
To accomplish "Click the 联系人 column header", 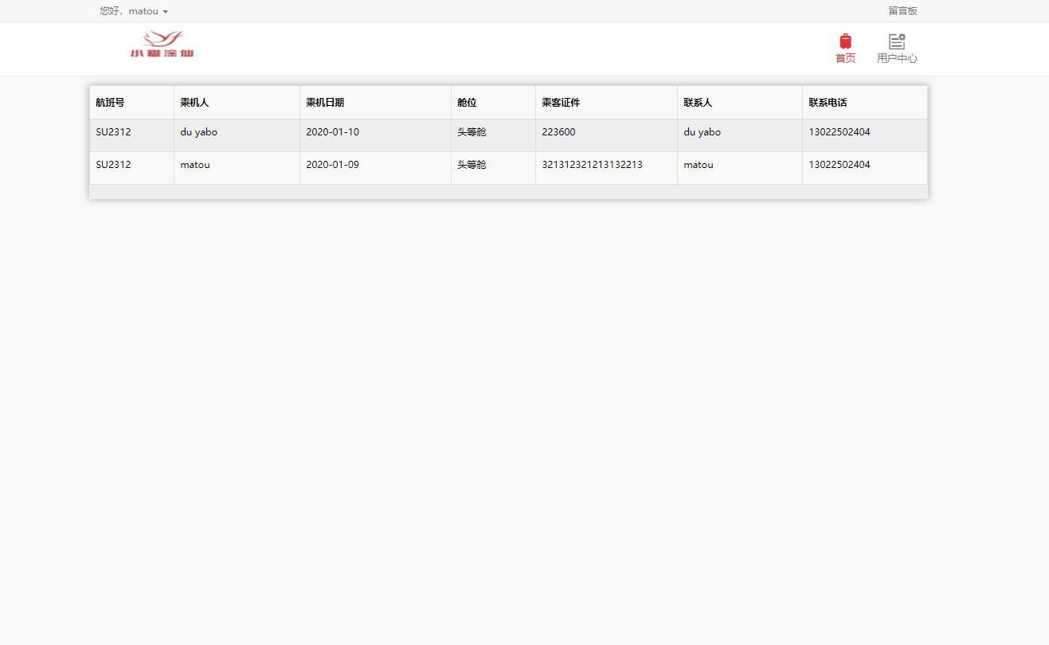I will [698, 103].
